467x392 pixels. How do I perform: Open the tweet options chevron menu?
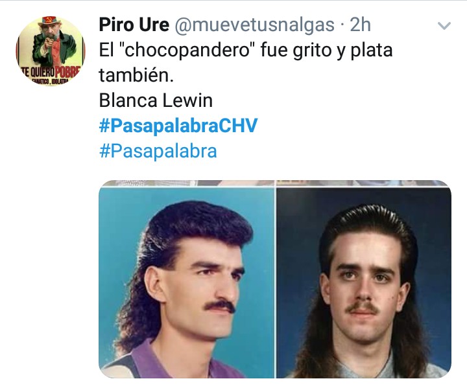point(444,25)
